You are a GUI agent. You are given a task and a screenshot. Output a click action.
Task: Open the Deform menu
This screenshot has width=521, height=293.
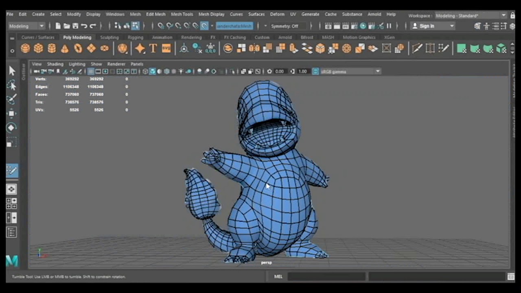[277, 14]
